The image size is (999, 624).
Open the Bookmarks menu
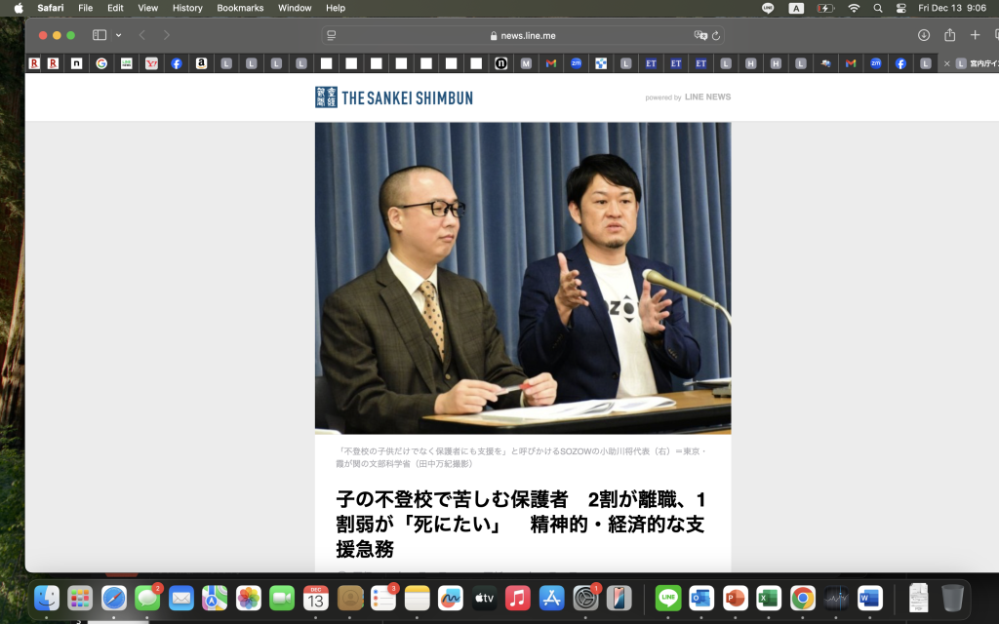pos(240,8)
